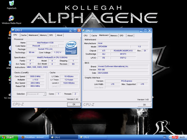Screen dimensions: 187x140
Task: Click the Package value Socket 775 LGA
Action: (45, 49)
